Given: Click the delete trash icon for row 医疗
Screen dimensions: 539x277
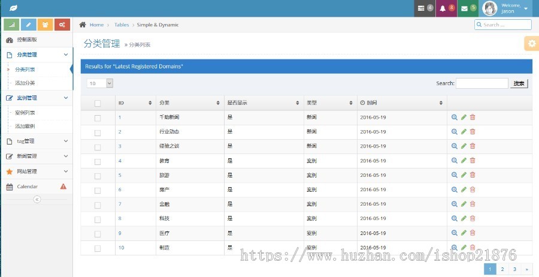Looking at the screenshot, I should (x=473, y=233).
